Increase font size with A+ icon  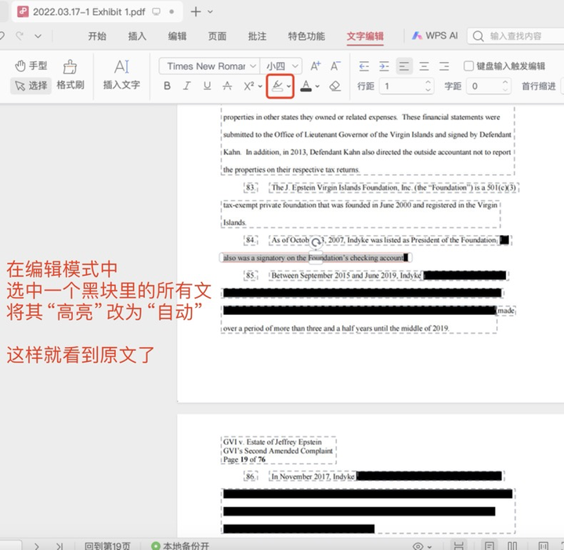pyautogui.click(x=316, y=66)
